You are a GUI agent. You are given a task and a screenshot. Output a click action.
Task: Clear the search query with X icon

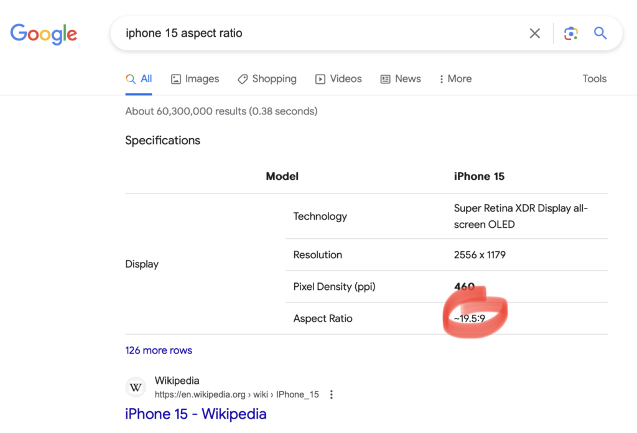click(534, 34)
